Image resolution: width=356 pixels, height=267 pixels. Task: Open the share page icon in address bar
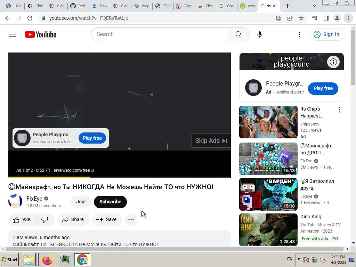tap(290, 18)
